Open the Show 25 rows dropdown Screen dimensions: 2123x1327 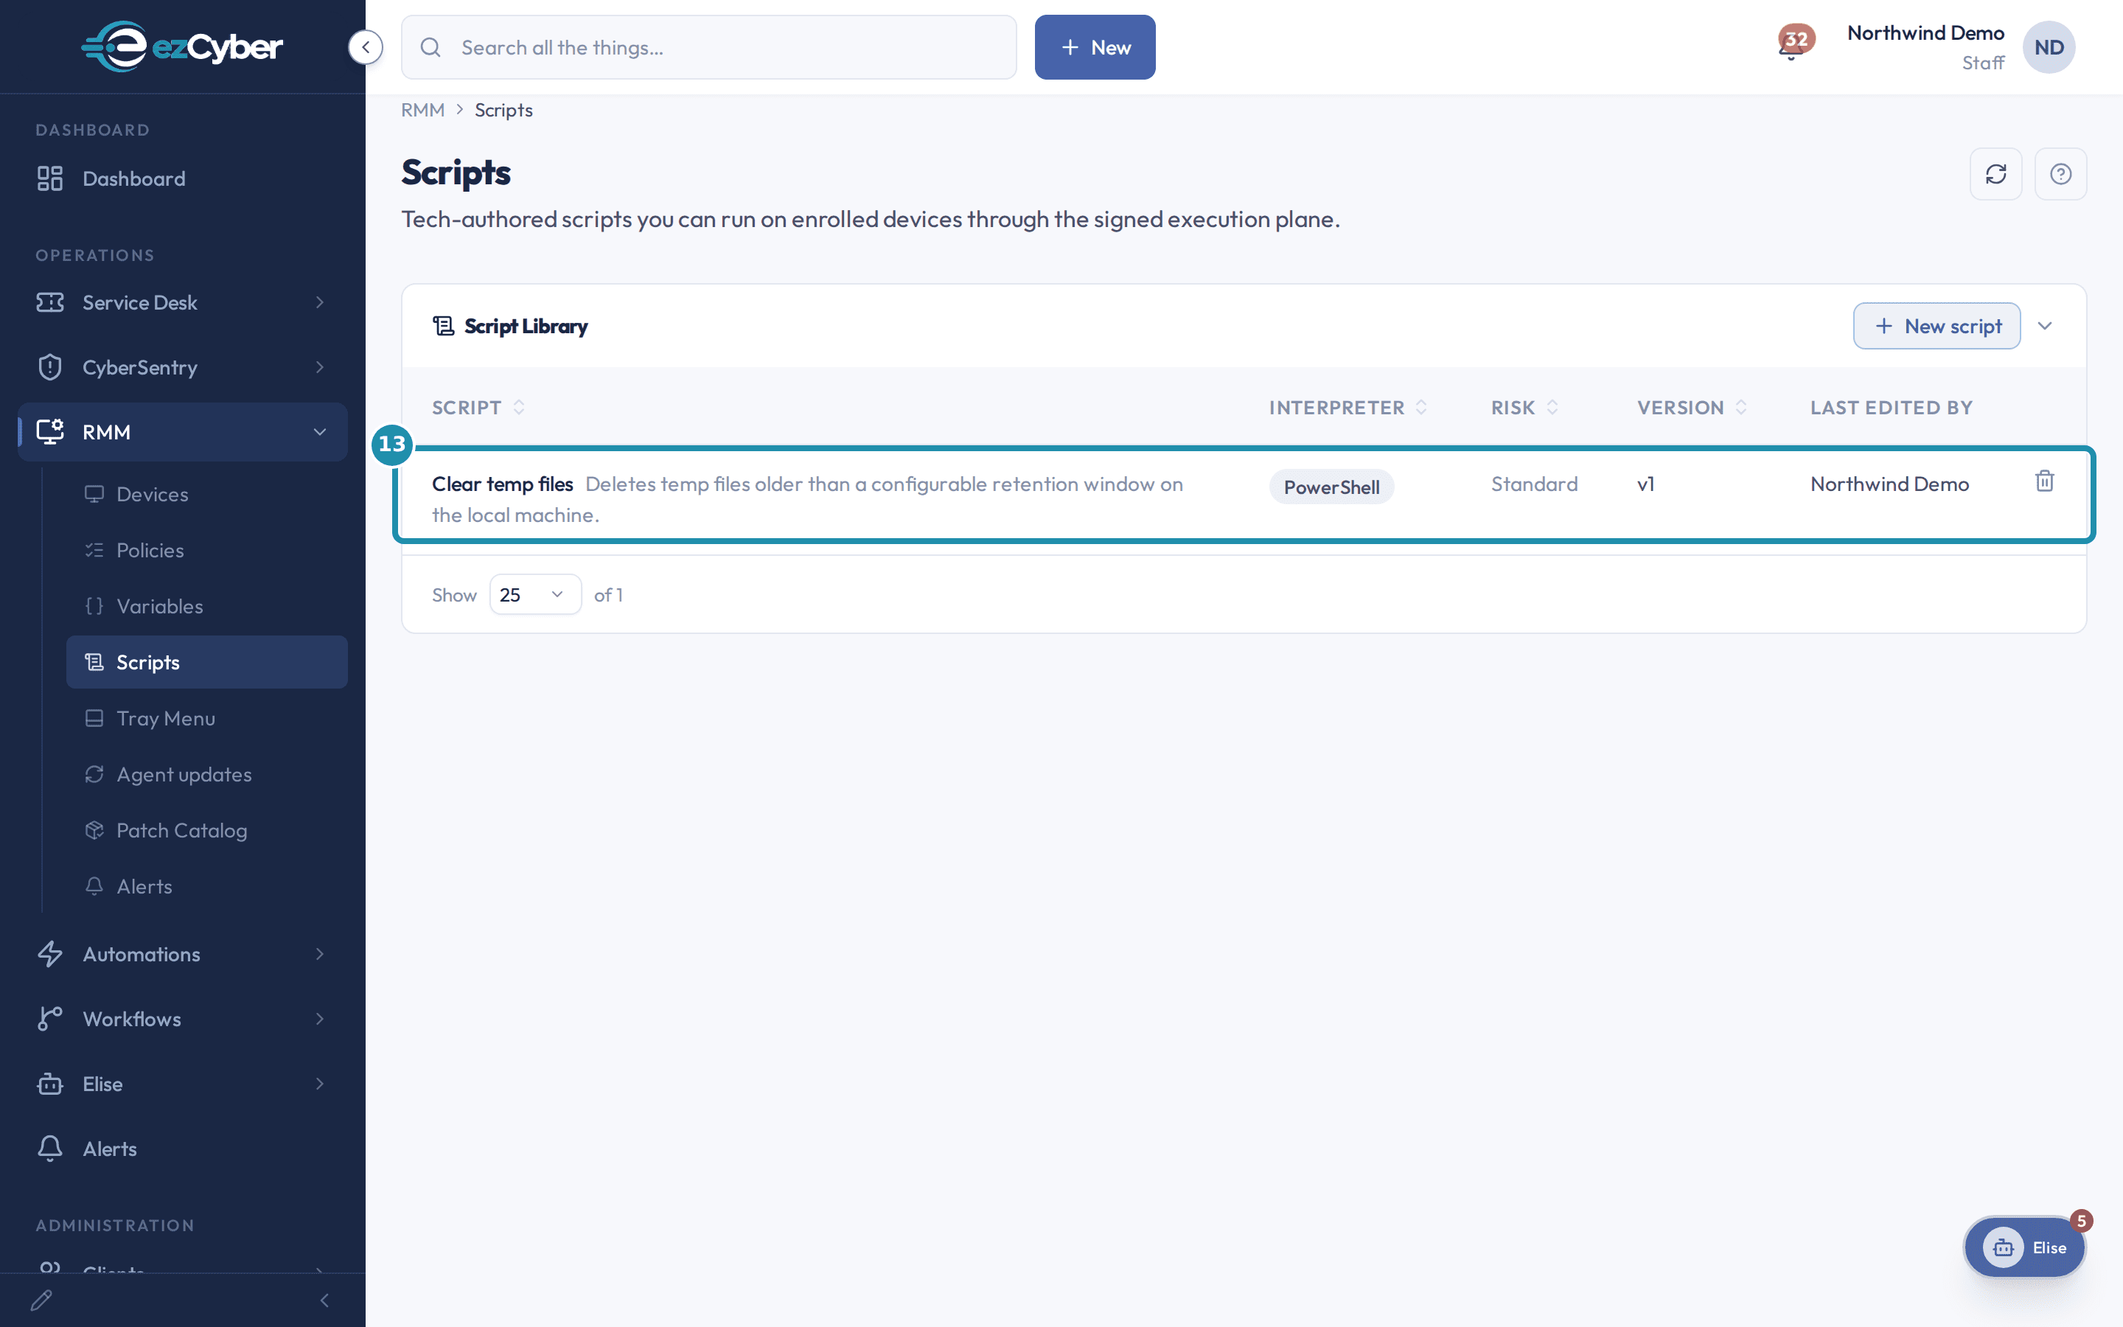pos(534,594)
